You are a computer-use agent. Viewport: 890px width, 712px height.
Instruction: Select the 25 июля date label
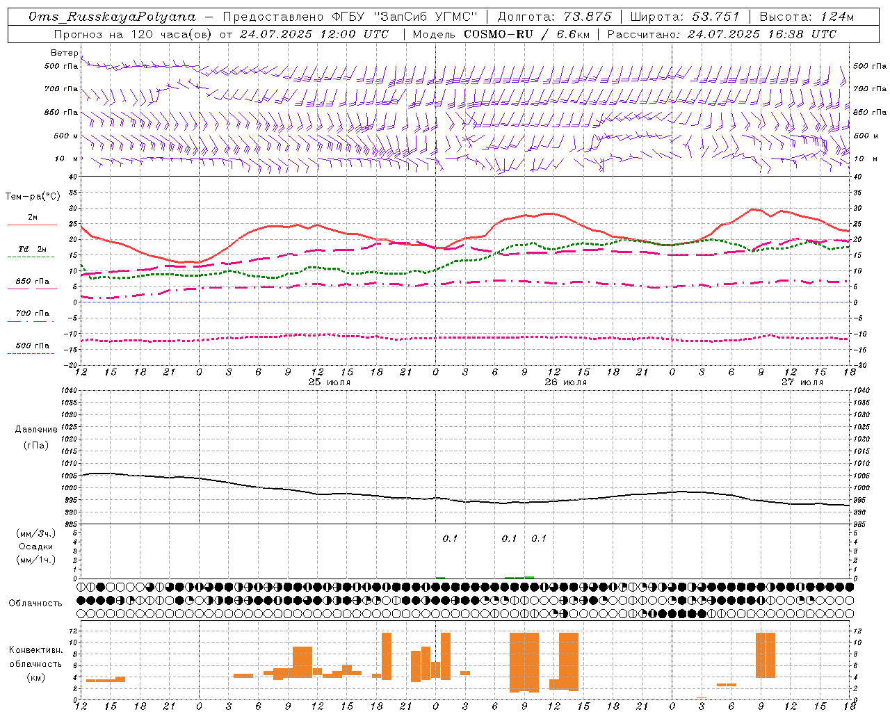(330, 382)
